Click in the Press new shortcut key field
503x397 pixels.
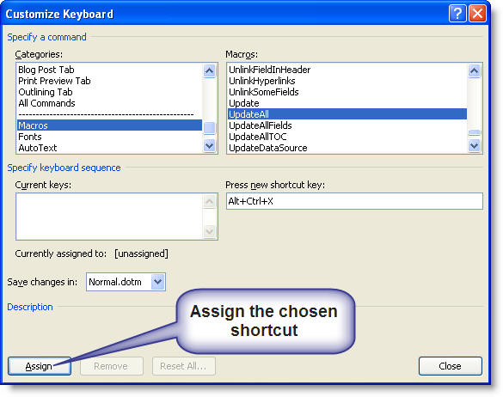[354, 201]
